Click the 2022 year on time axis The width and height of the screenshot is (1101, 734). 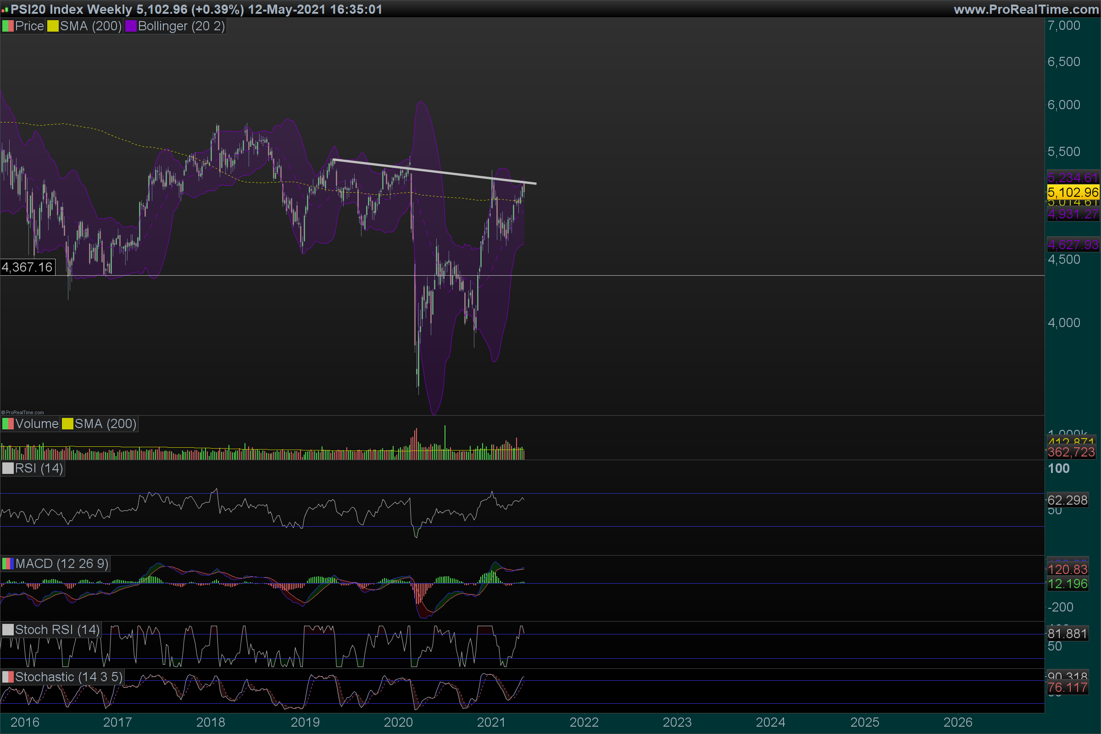coord(584,722)
